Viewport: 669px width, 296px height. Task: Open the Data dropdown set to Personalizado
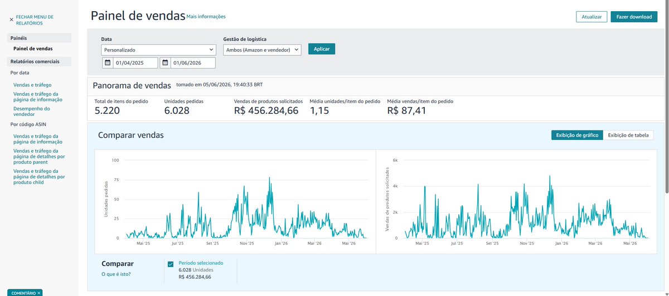(x=159, y=50)
